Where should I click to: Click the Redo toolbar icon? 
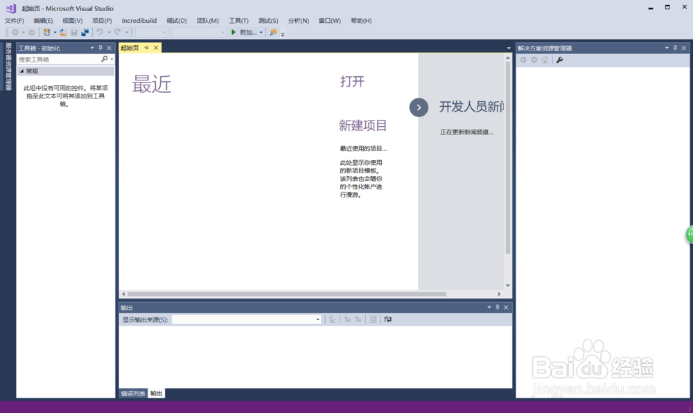pos(118,33)
